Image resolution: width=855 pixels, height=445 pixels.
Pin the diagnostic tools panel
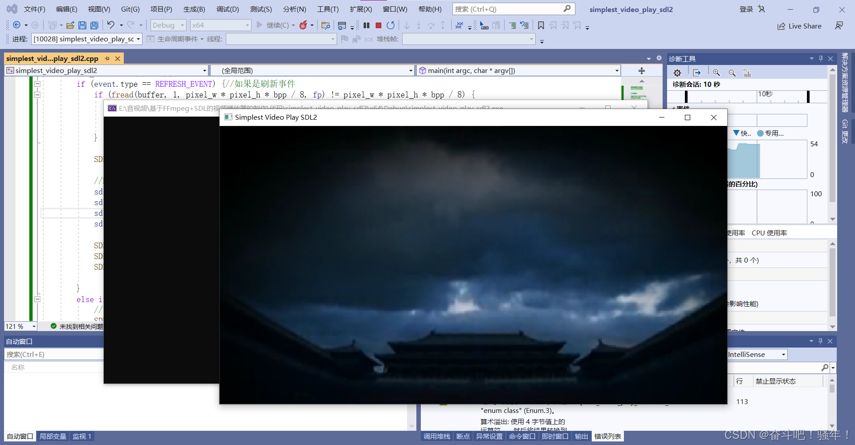pyautogui.click(x=821, y=59)
